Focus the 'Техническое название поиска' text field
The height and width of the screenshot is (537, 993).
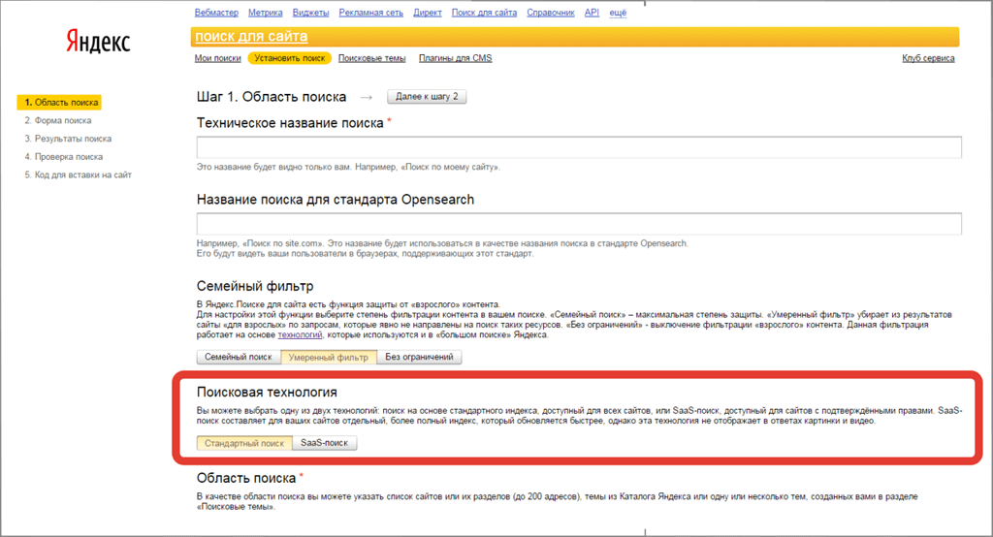point(578,147)
